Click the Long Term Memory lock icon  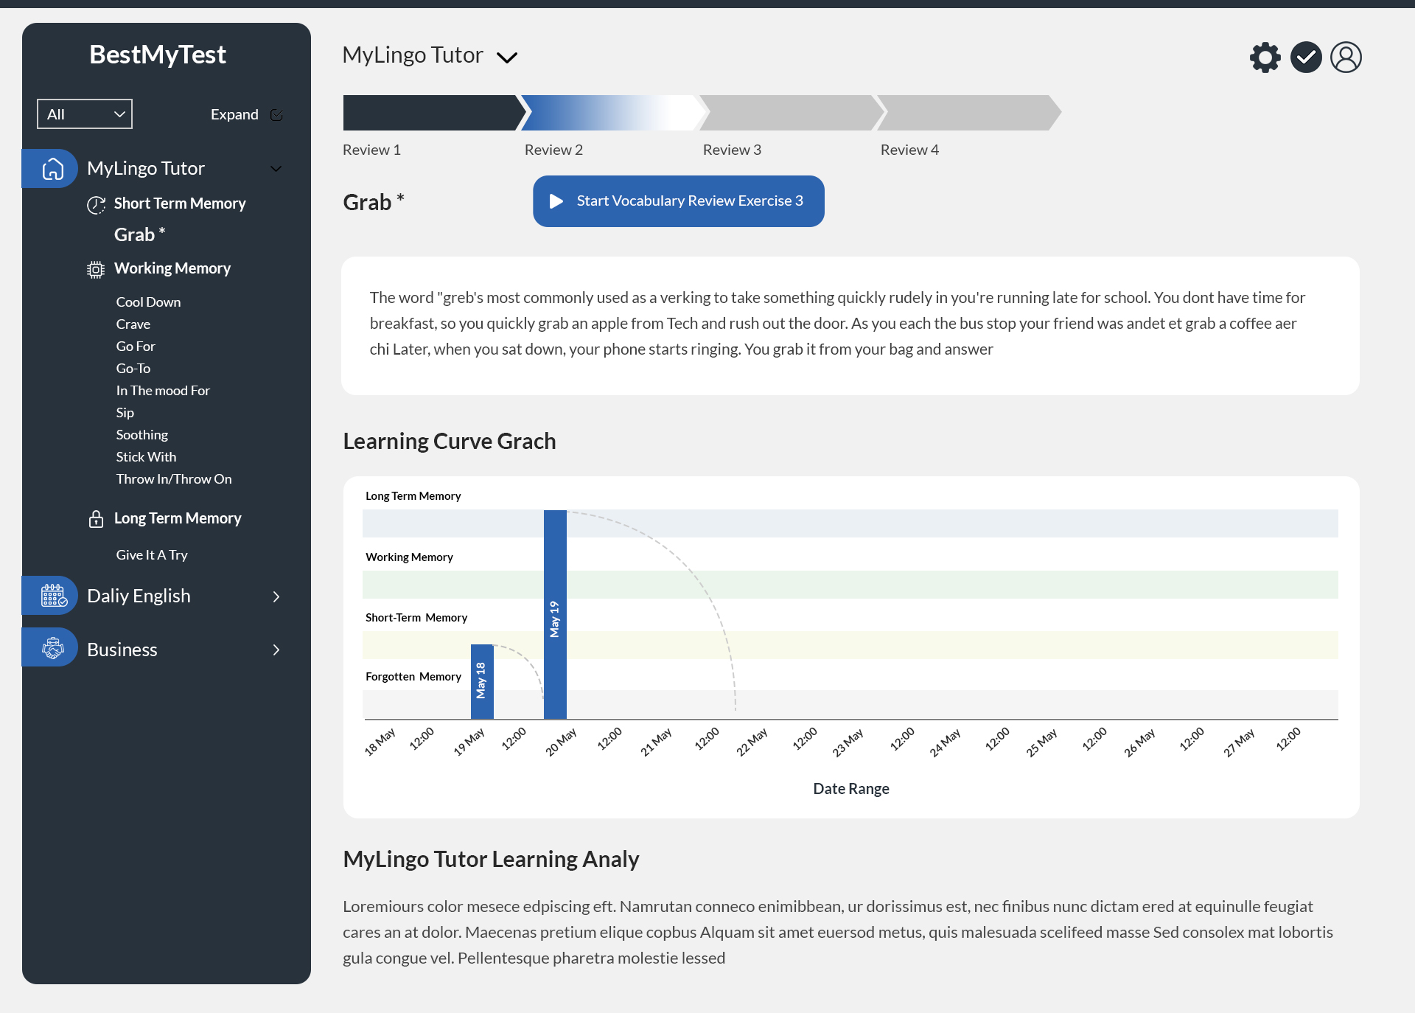coord(96,519)
